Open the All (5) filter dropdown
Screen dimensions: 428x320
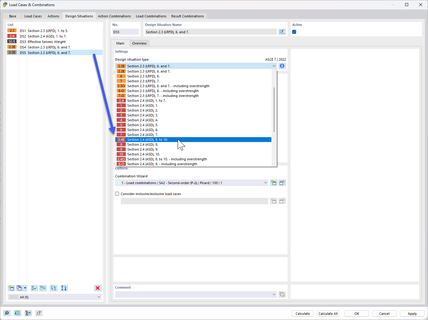coord(99,297)
